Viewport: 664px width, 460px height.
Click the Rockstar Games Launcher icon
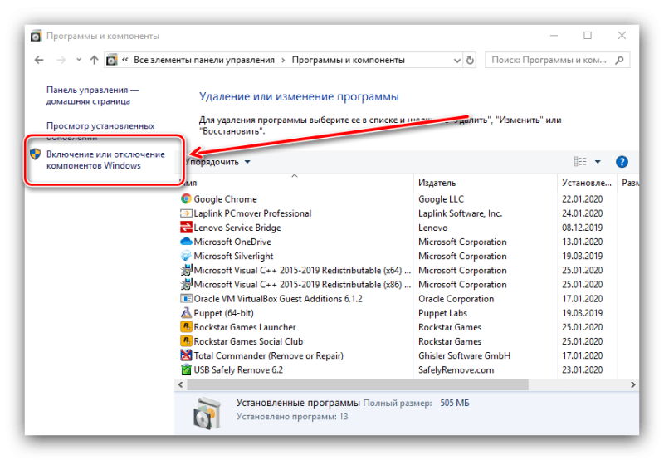point(186,327)
